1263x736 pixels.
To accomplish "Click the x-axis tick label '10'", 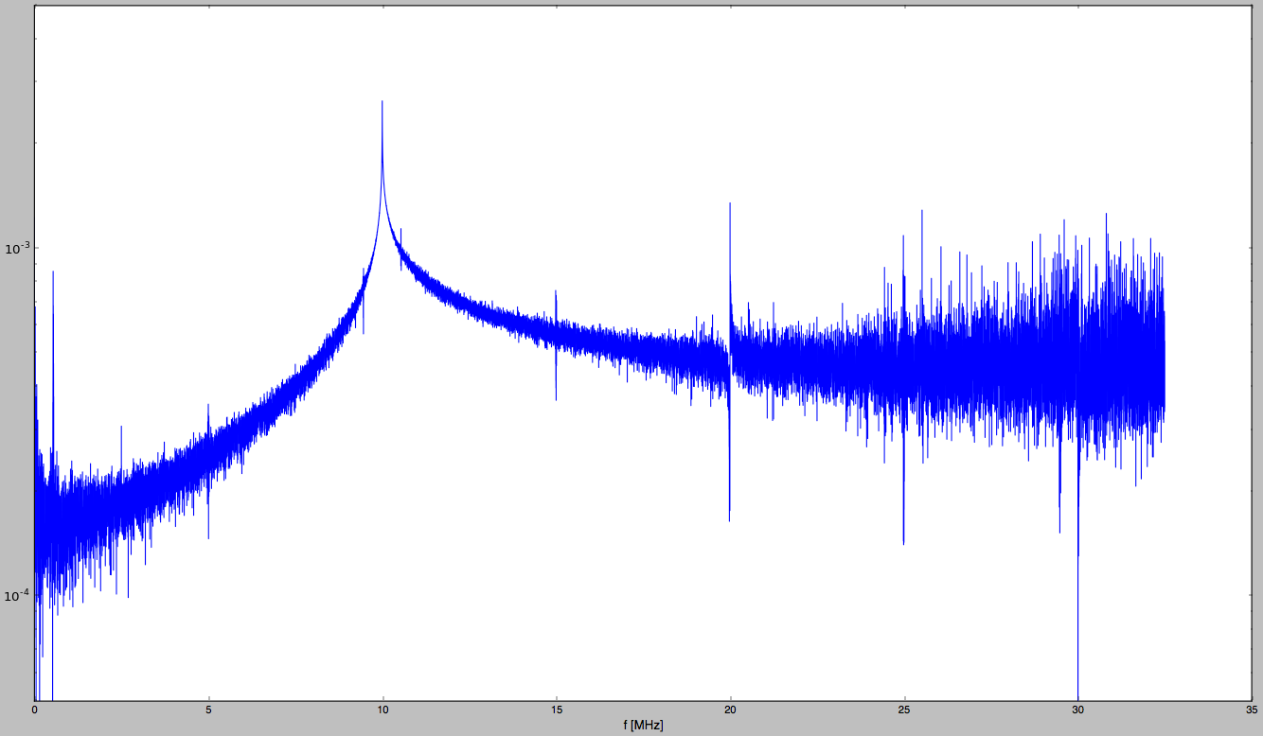I will pyautogui.click(x=382, y=709).
